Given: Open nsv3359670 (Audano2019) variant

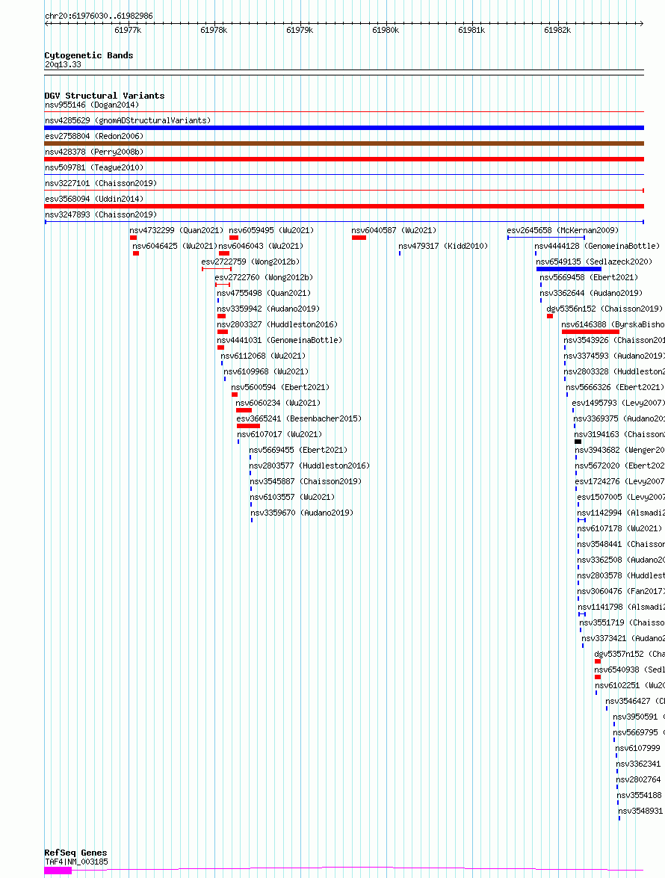Looking at the screenshot, I should pos(302,513).
